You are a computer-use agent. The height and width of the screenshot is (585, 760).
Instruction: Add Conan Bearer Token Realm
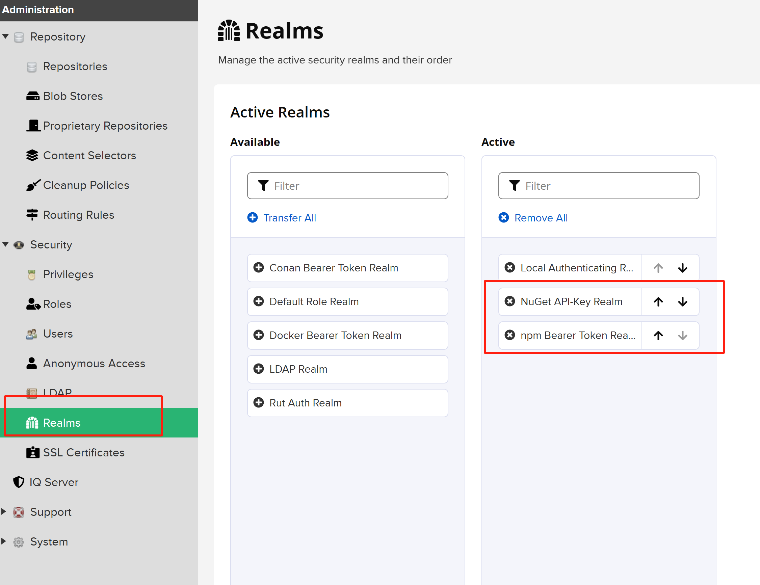click(347, 268)
